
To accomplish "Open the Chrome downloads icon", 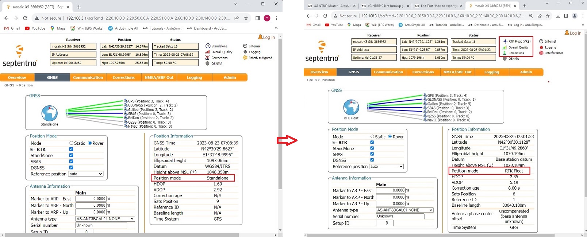I will click(558, 16).
